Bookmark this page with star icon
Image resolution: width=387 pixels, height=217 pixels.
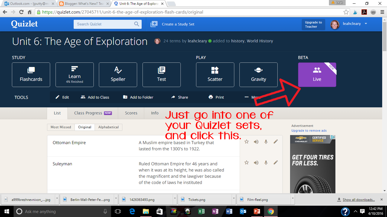[x=346, y=12]
